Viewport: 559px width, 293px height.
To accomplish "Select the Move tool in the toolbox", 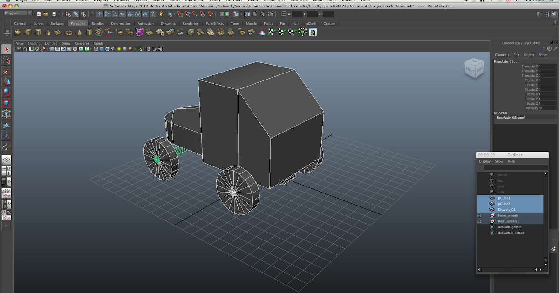I will click(6, 82).
